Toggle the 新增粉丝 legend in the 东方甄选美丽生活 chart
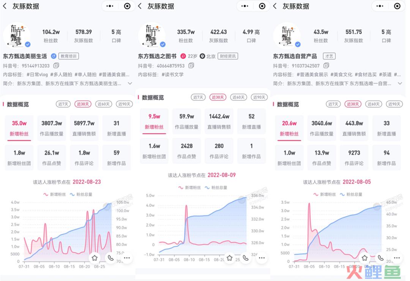 click(54, 194)
